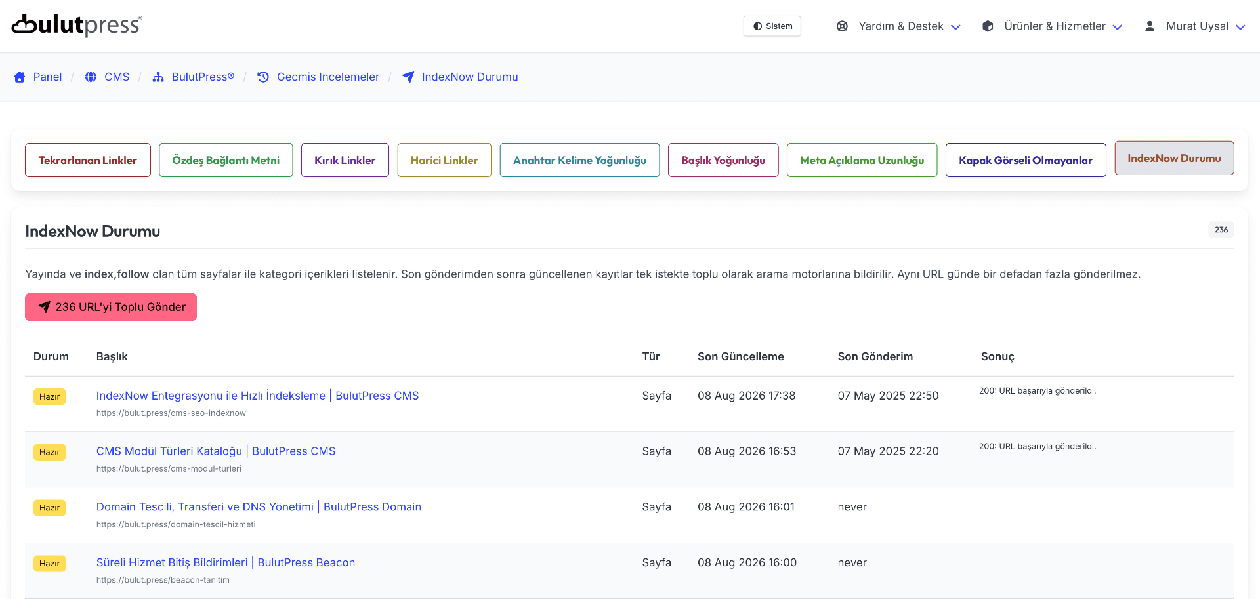Screen dimensions: 1260x599
Task: Click the paper-plane icon beside IndexNow Durumu breadcrumb
Action: click(408, 77)
